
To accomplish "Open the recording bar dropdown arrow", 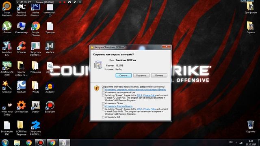I will click(18, 2).
